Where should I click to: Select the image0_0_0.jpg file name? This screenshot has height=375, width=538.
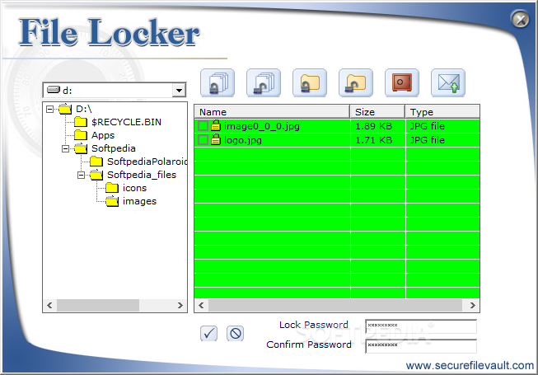click(x=262, y=126)
